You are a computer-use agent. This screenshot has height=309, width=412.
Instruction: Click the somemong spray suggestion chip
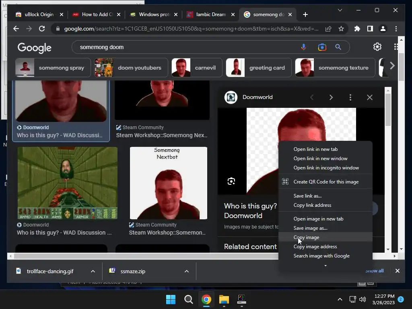click(53, 68)
